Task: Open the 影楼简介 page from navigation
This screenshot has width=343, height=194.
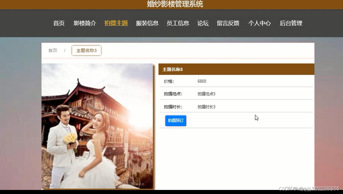Action: (85, 23)
